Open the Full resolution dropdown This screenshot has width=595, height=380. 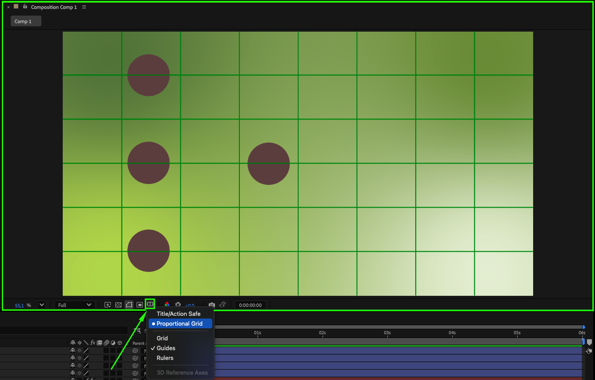point(75,305)
